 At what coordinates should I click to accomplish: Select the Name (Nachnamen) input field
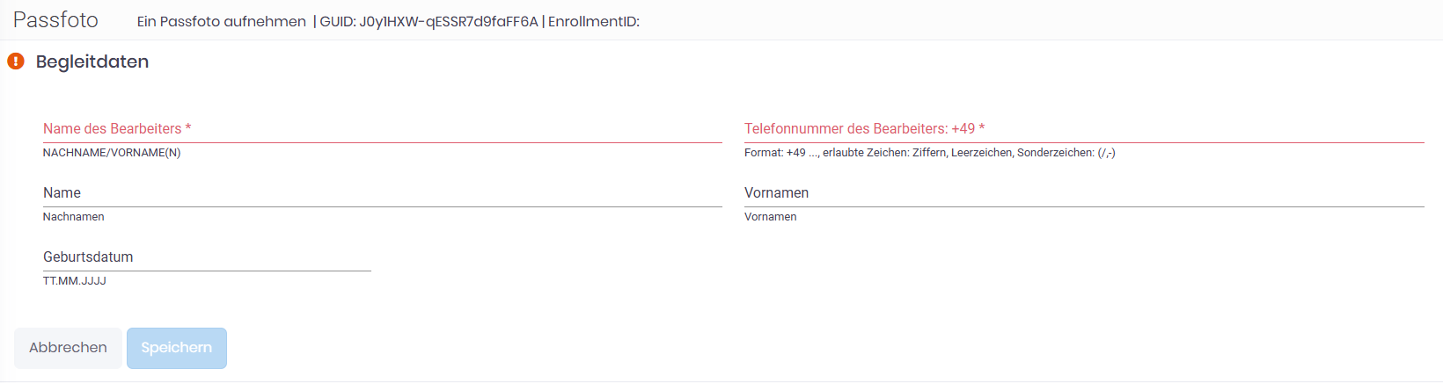tap(382, 193)
